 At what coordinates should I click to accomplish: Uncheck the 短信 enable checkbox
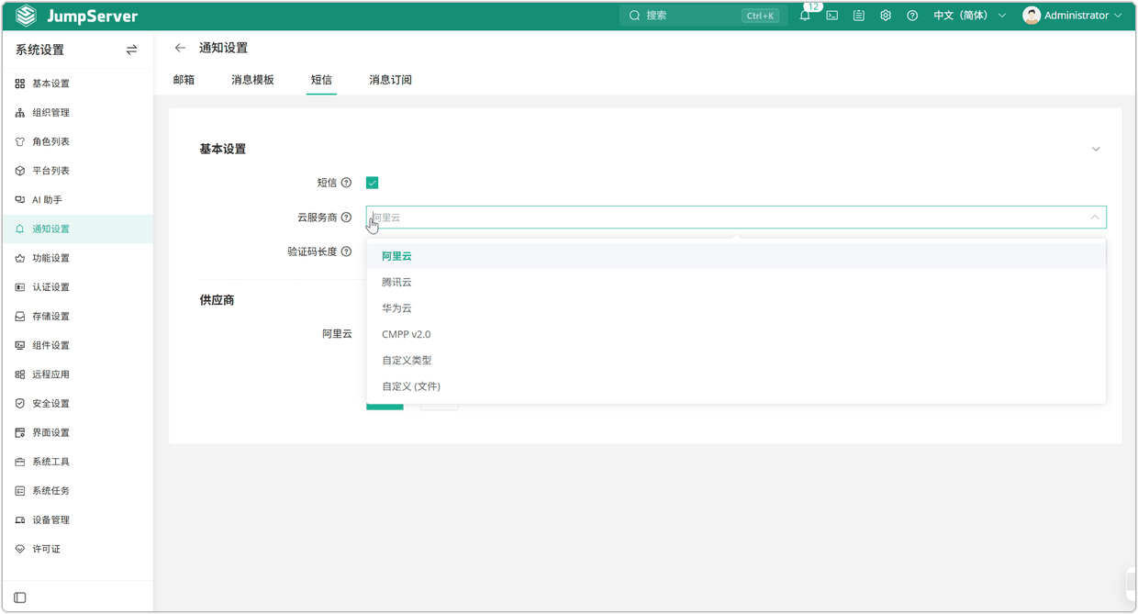click(372, 183)
